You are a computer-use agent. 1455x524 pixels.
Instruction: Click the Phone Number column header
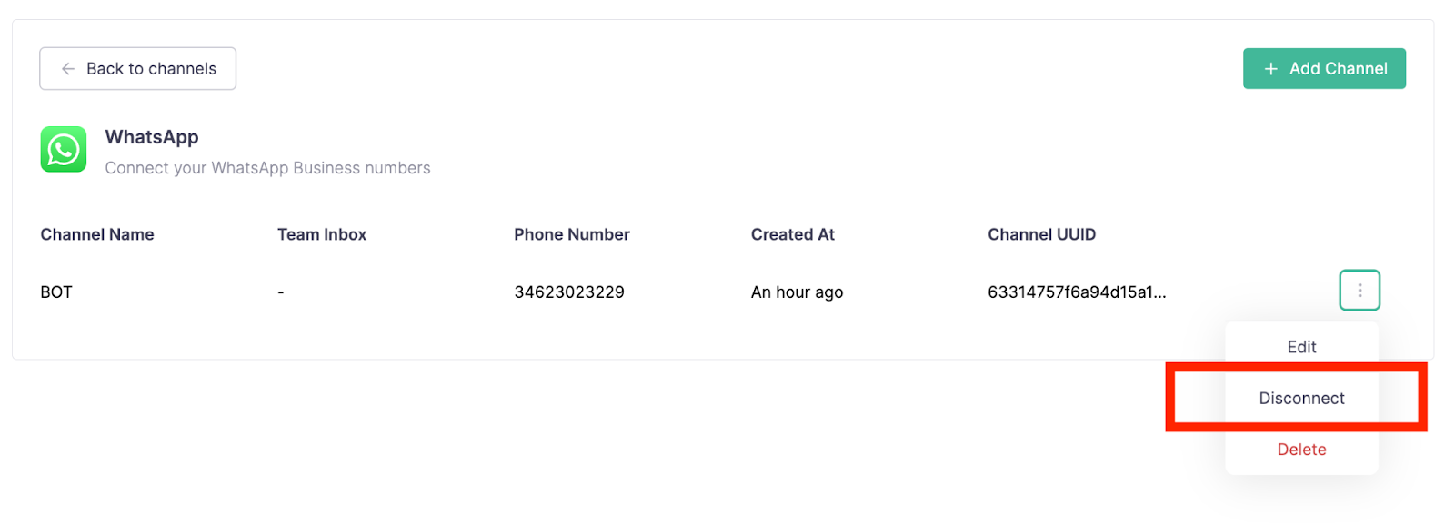click(571, 234)
